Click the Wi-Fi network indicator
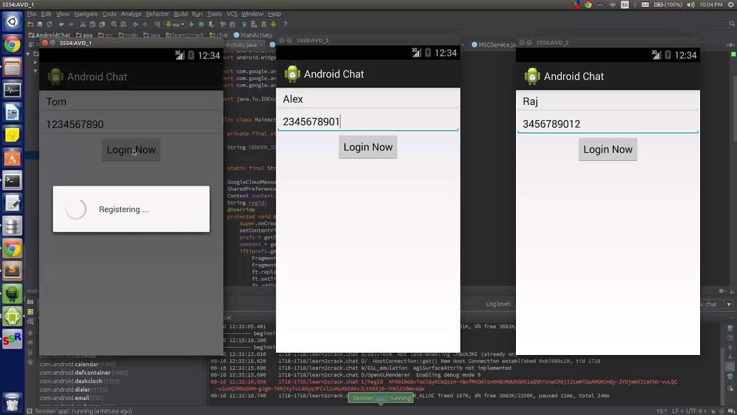This screenshot has width=737, height=415. 613,5
